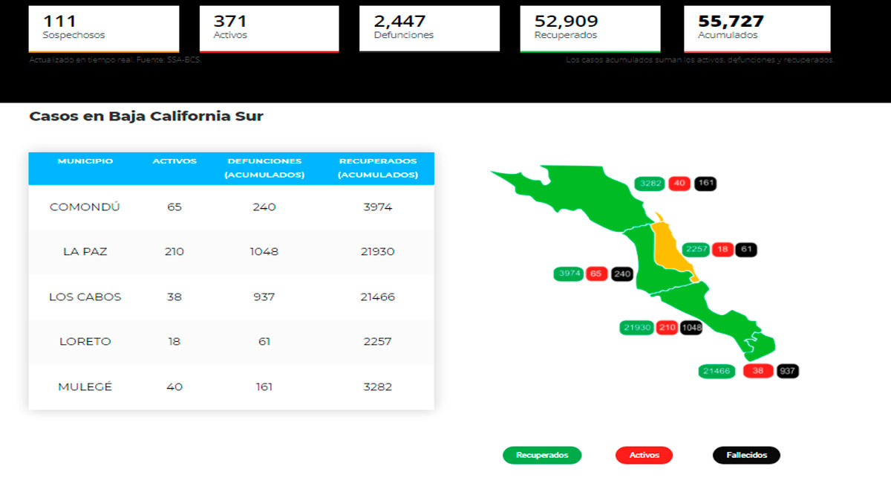The height and width of the screenshot is (495, 891).
Task: Click the Defunciones (Acumulados) column header
Action: click(264, 168)
